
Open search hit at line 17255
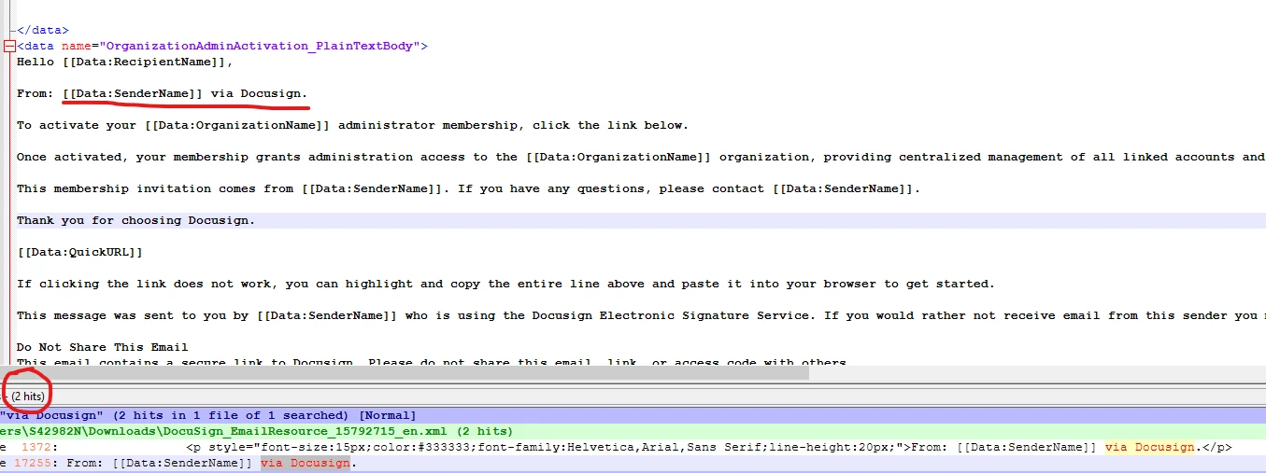(633, 463)
